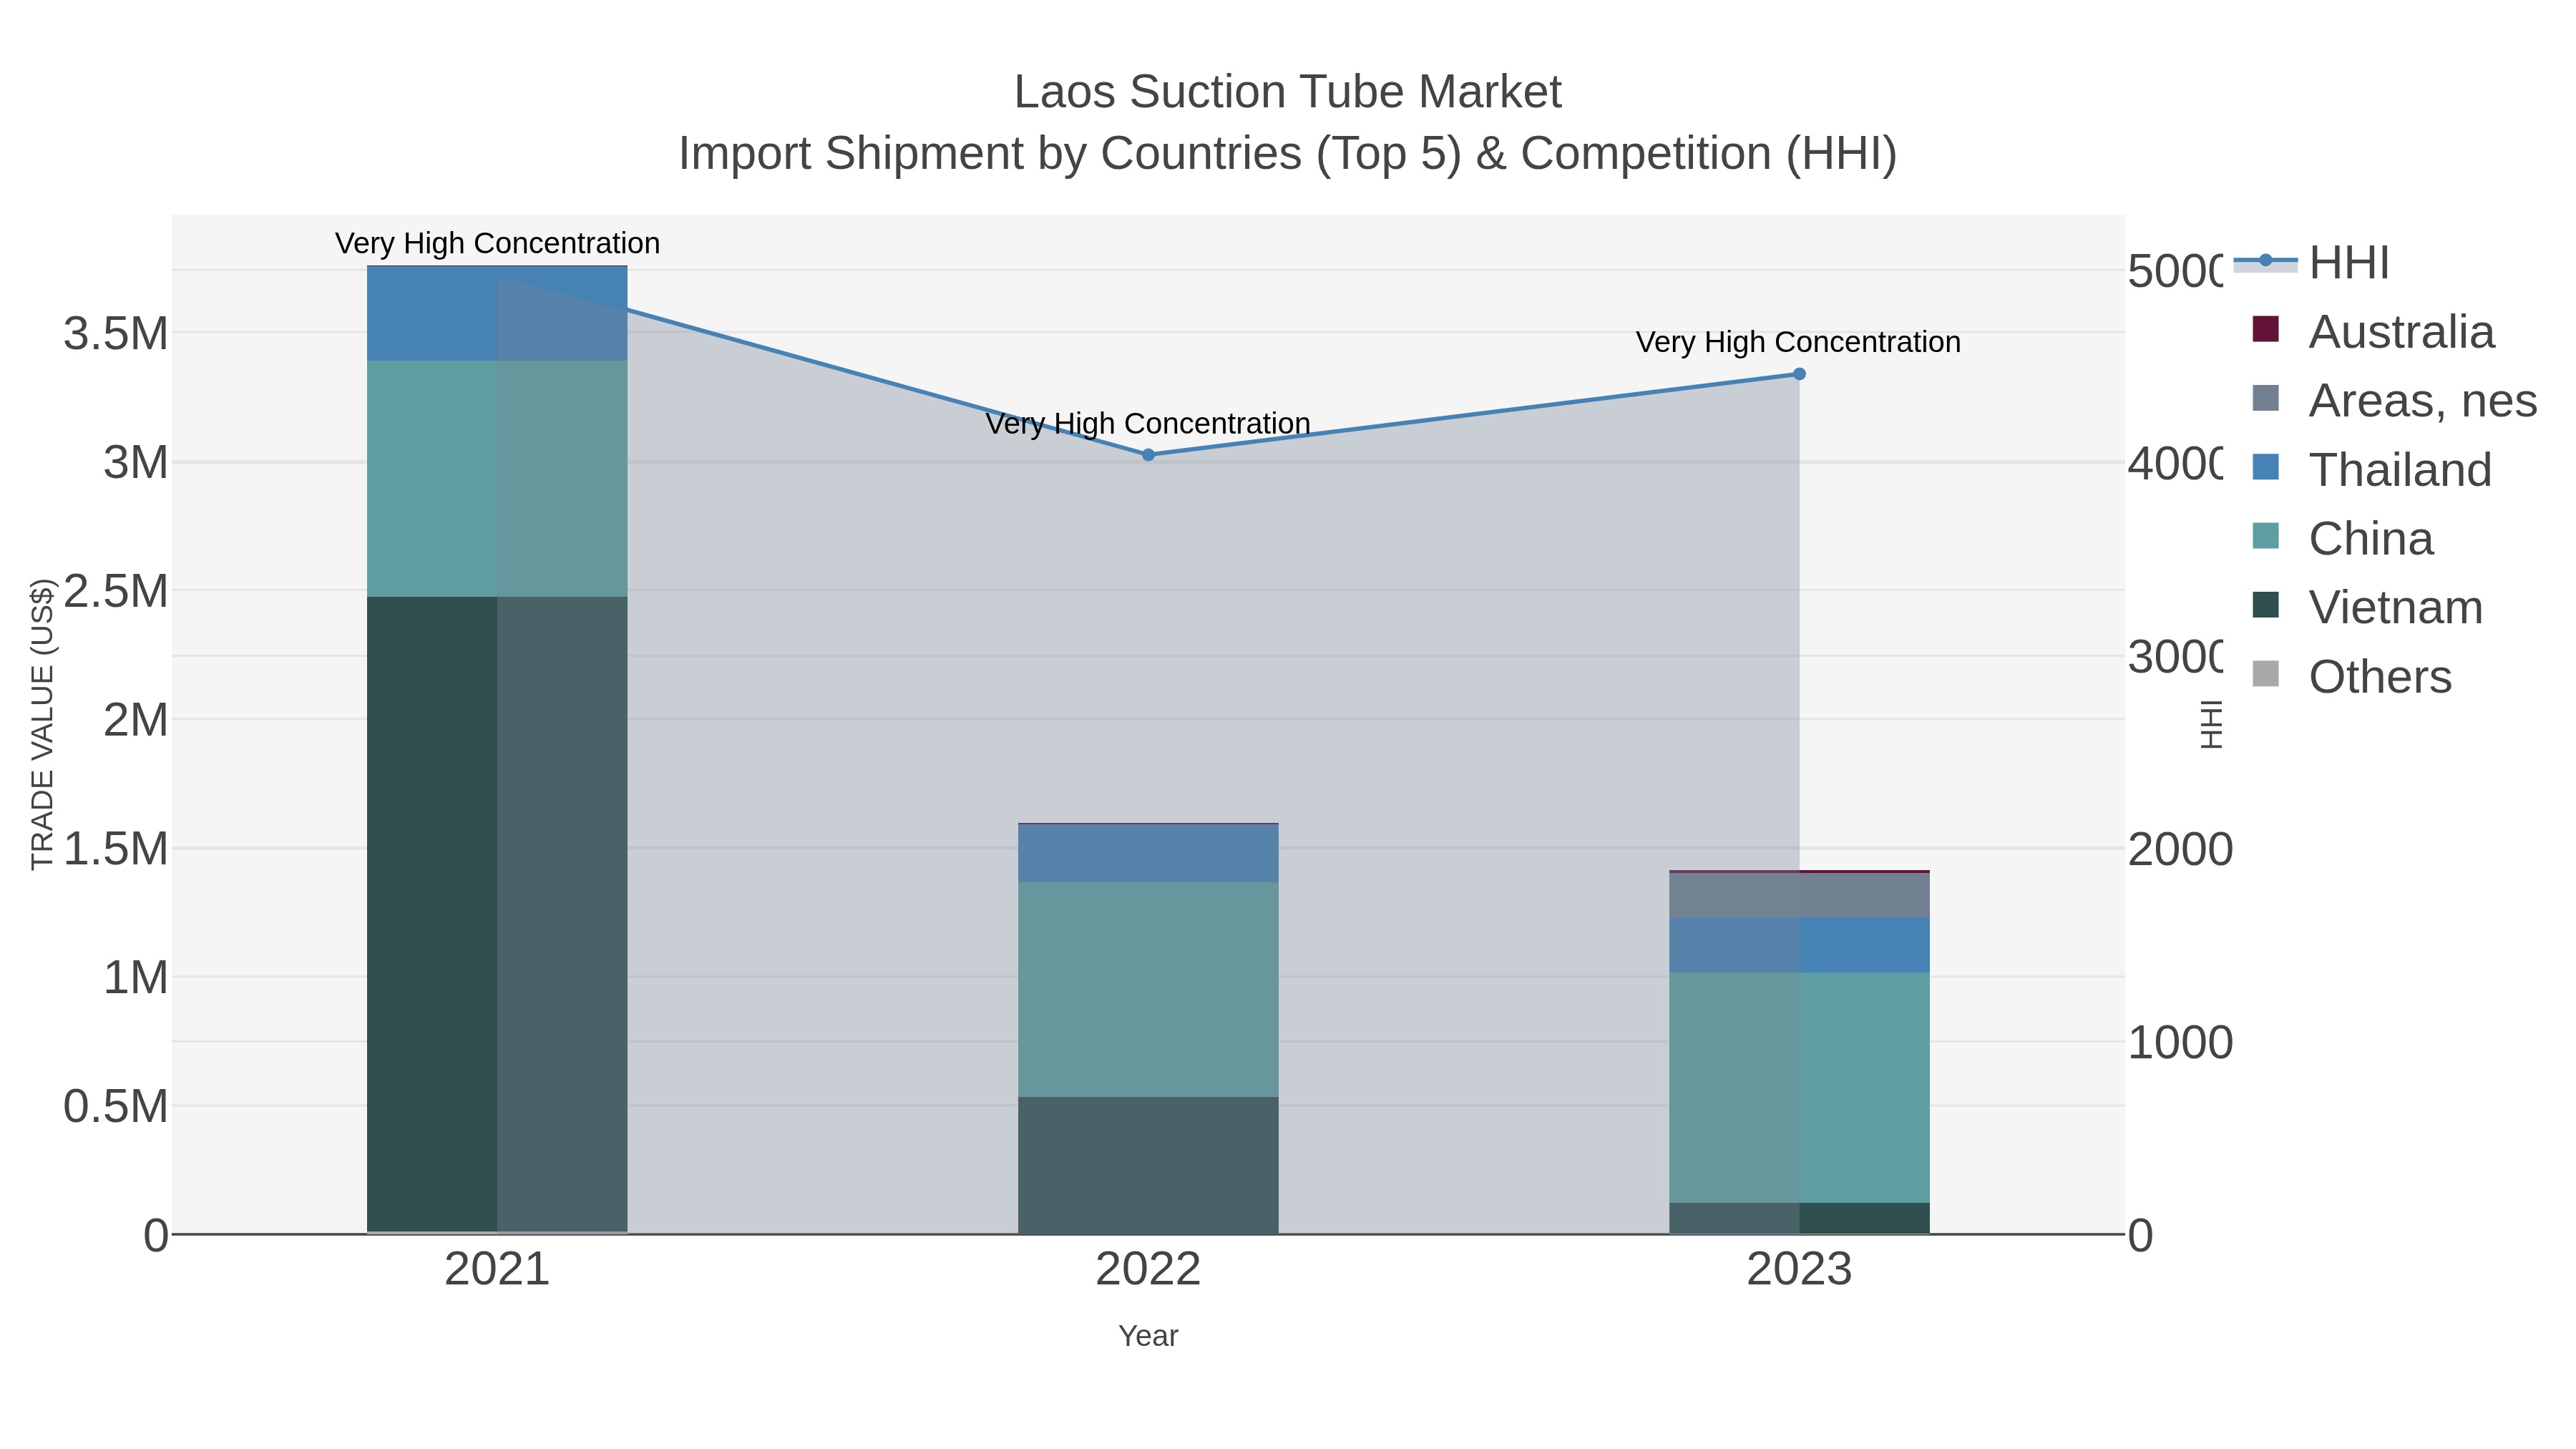Click the 2021 x-axis label
Image resolution: width=2576 pixels, height=1449 pixels.
[x=497, y=1270]
